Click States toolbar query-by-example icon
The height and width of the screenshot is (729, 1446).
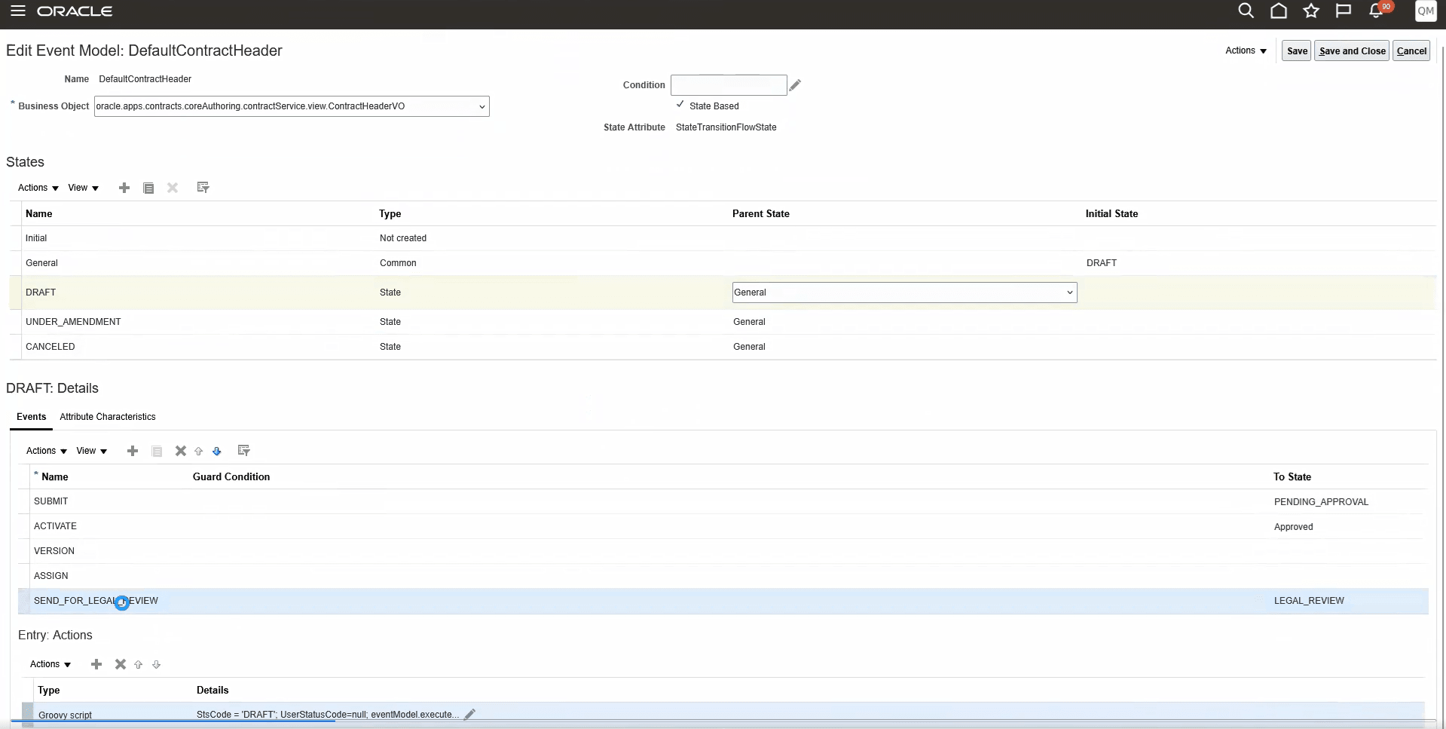tap(203, 187)
